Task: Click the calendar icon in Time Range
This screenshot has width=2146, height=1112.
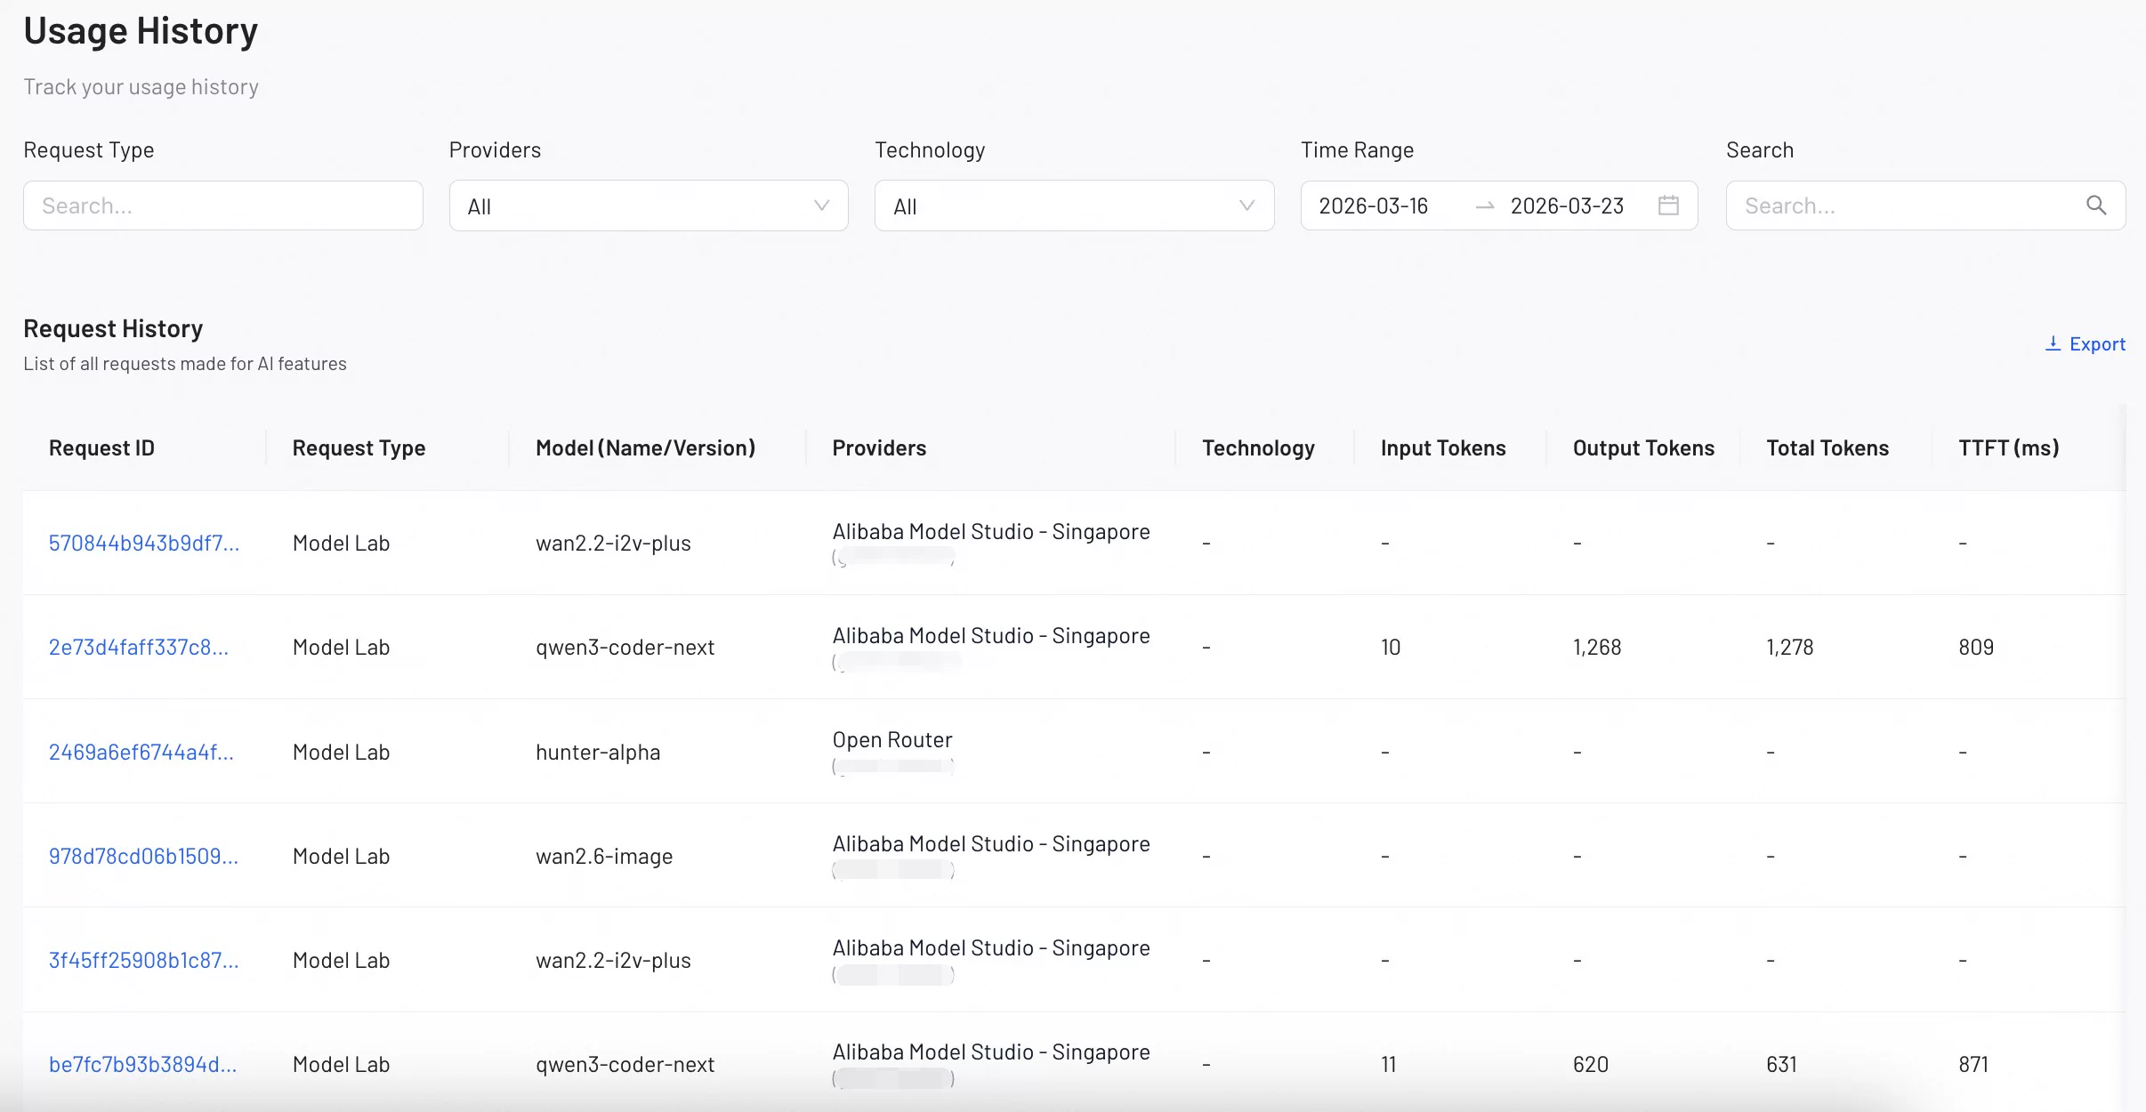Action: [1668, 205]
